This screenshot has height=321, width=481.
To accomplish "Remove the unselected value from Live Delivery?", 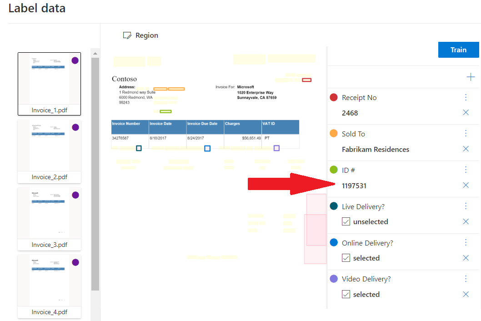I will 466,221.
